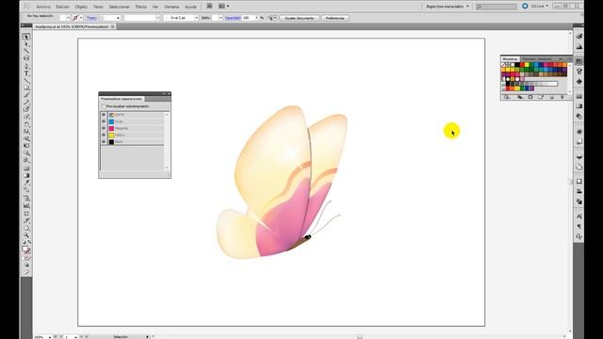Select the Hand tool
The height and width of the screenshot is (339, 603).
26,228
